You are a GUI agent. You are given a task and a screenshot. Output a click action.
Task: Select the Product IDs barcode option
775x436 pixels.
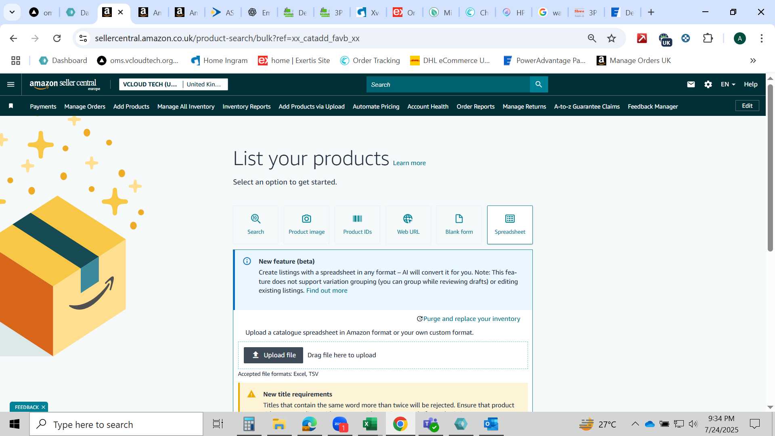click(x=357, y=225)
